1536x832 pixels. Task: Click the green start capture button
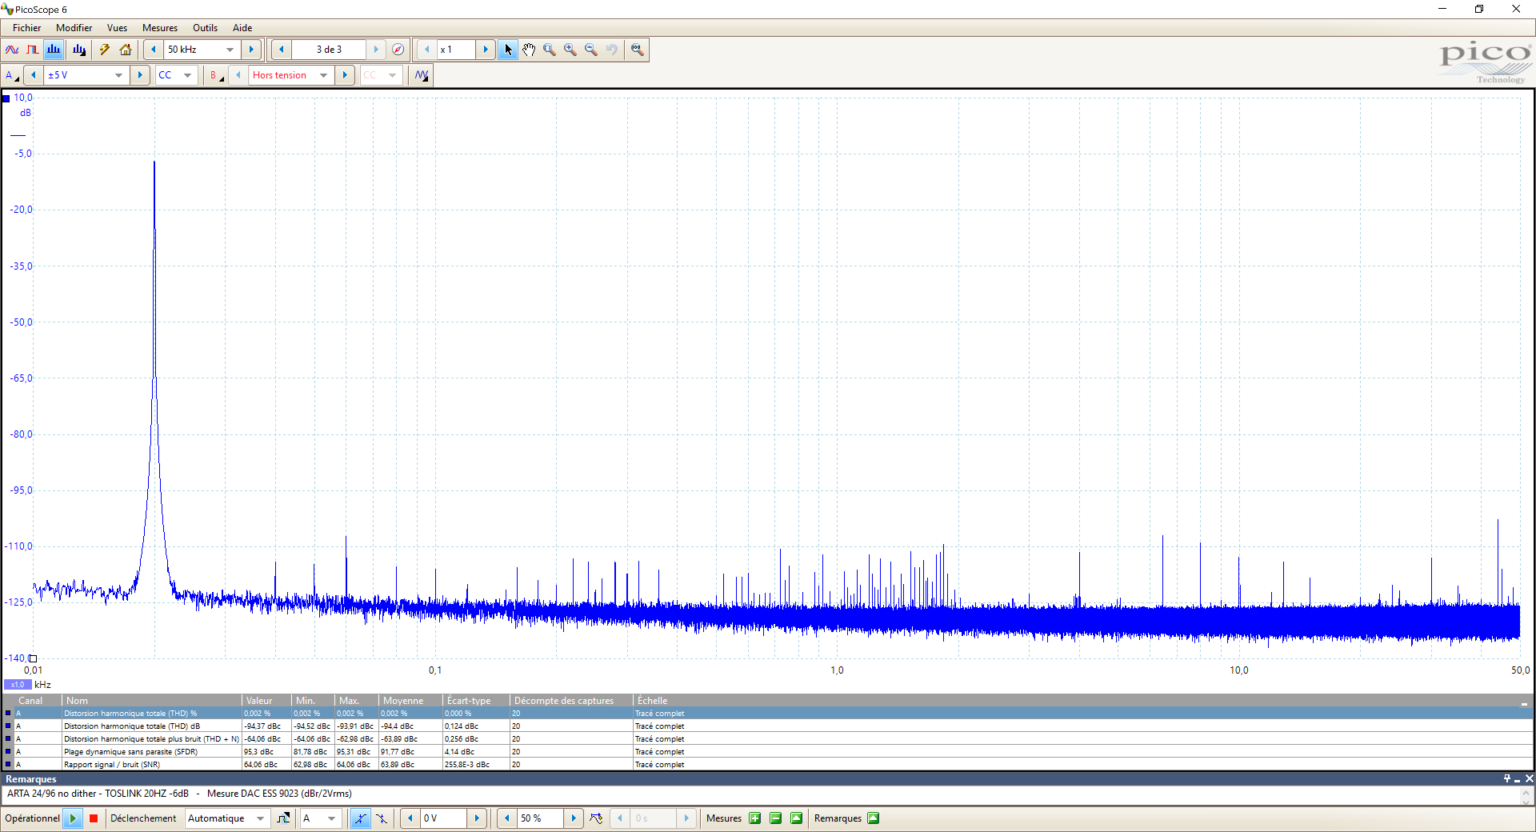73,818
